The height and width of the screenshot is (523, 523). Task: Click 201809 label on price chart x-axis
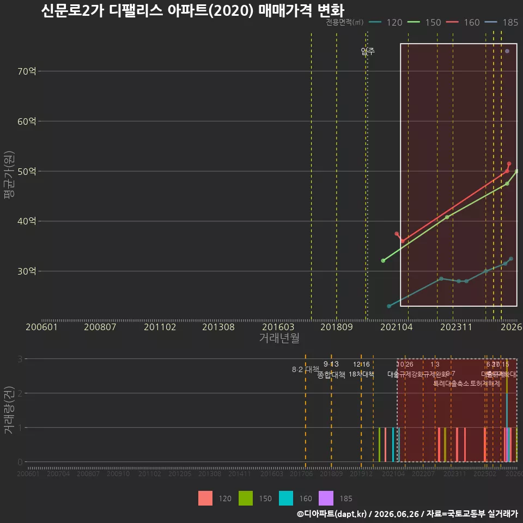point(337,327)
